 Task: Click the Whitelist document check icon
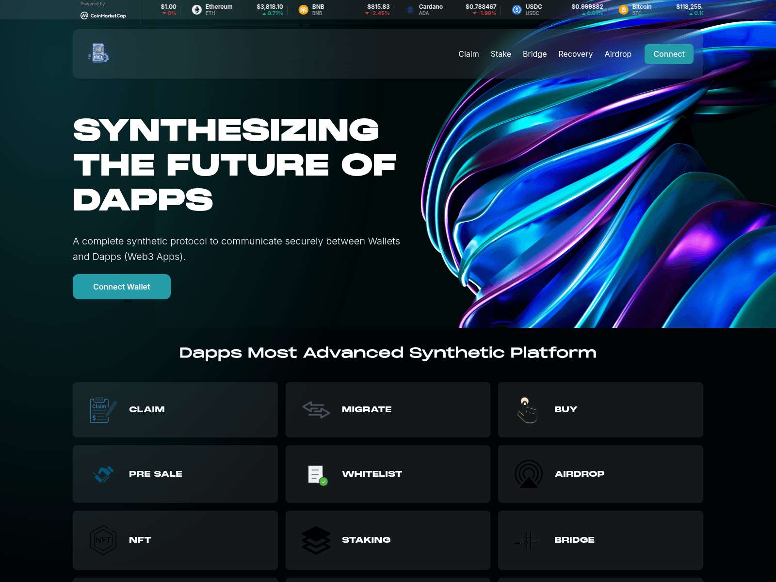pos(318,475)
